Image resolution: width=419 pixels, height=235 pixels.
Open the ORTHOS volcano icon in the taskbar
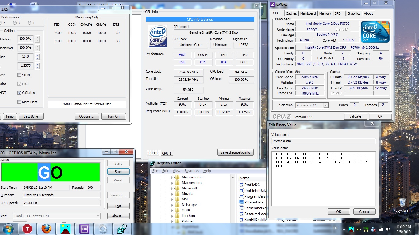pos(65,229)
